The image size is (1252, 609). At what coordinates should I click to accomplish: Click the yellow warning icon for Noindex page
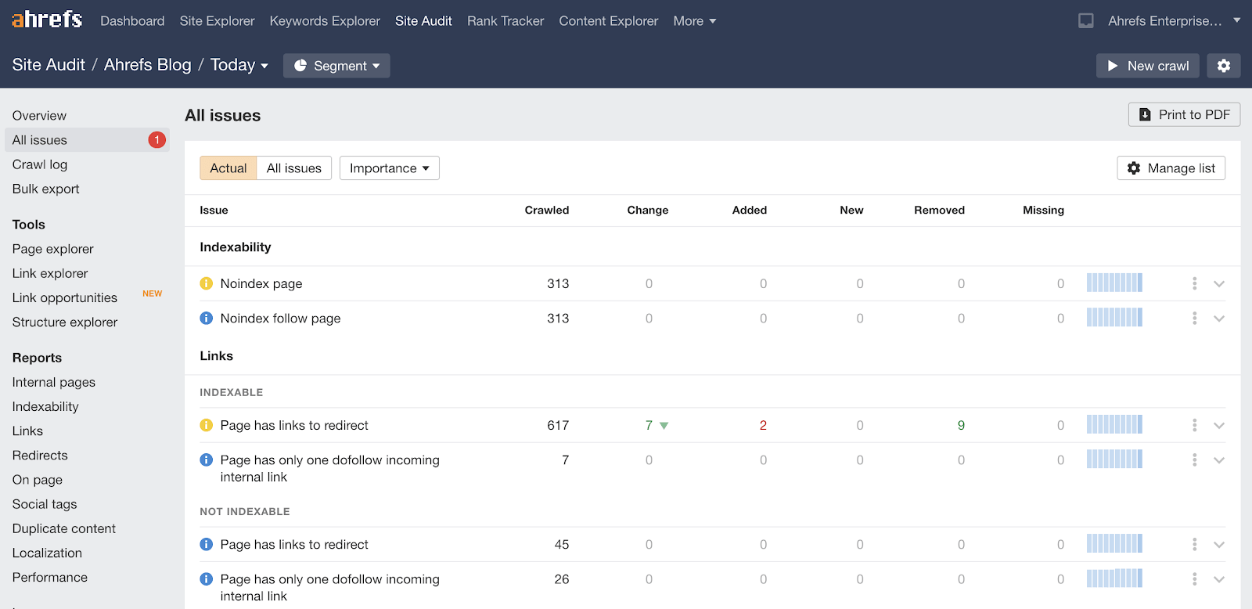click(x=207, y=283)
